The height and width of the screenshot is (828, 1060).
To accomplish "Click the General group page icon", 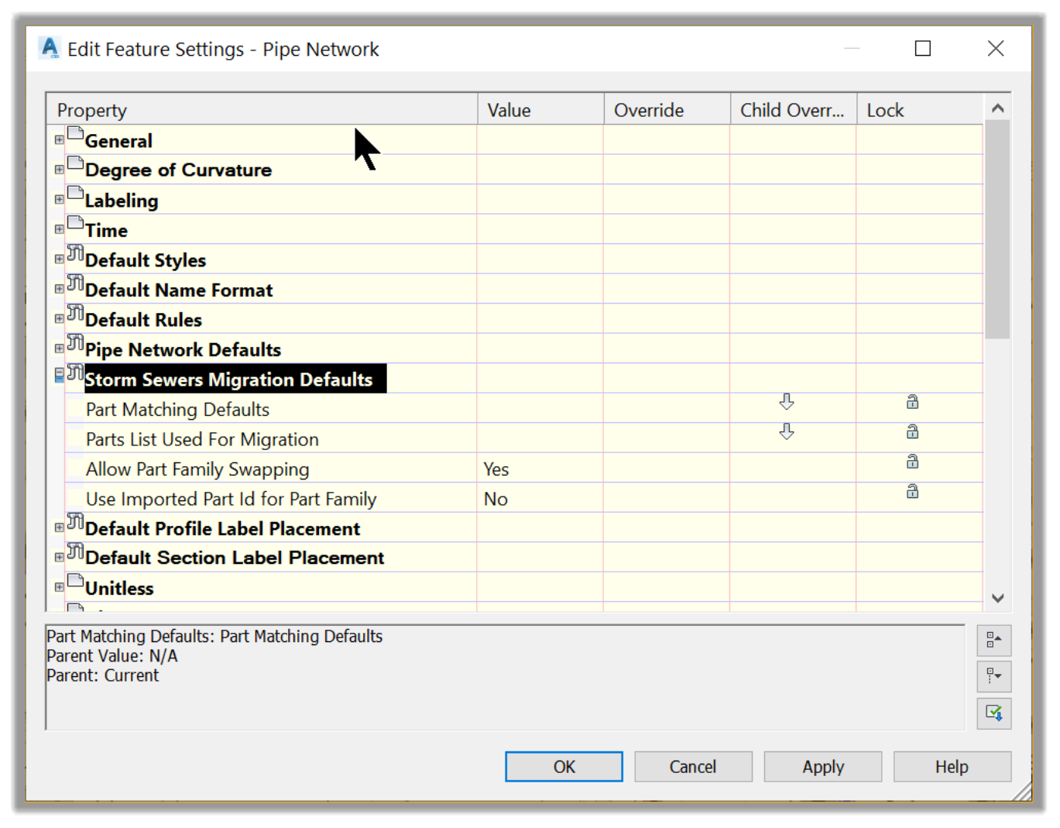I will [75, 133].
